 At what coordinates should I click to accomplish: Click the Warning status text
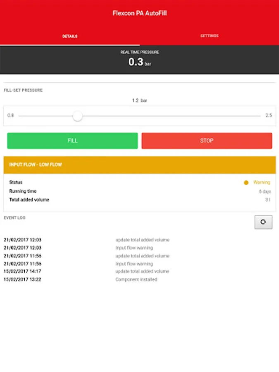tap(262, 182)
